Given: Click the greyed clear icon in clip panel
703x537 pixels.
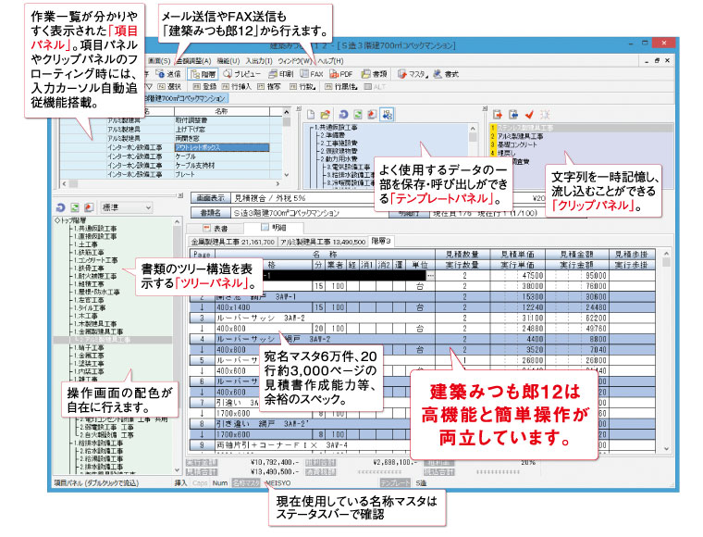Looking at the screenshot, I should [545, 115].
